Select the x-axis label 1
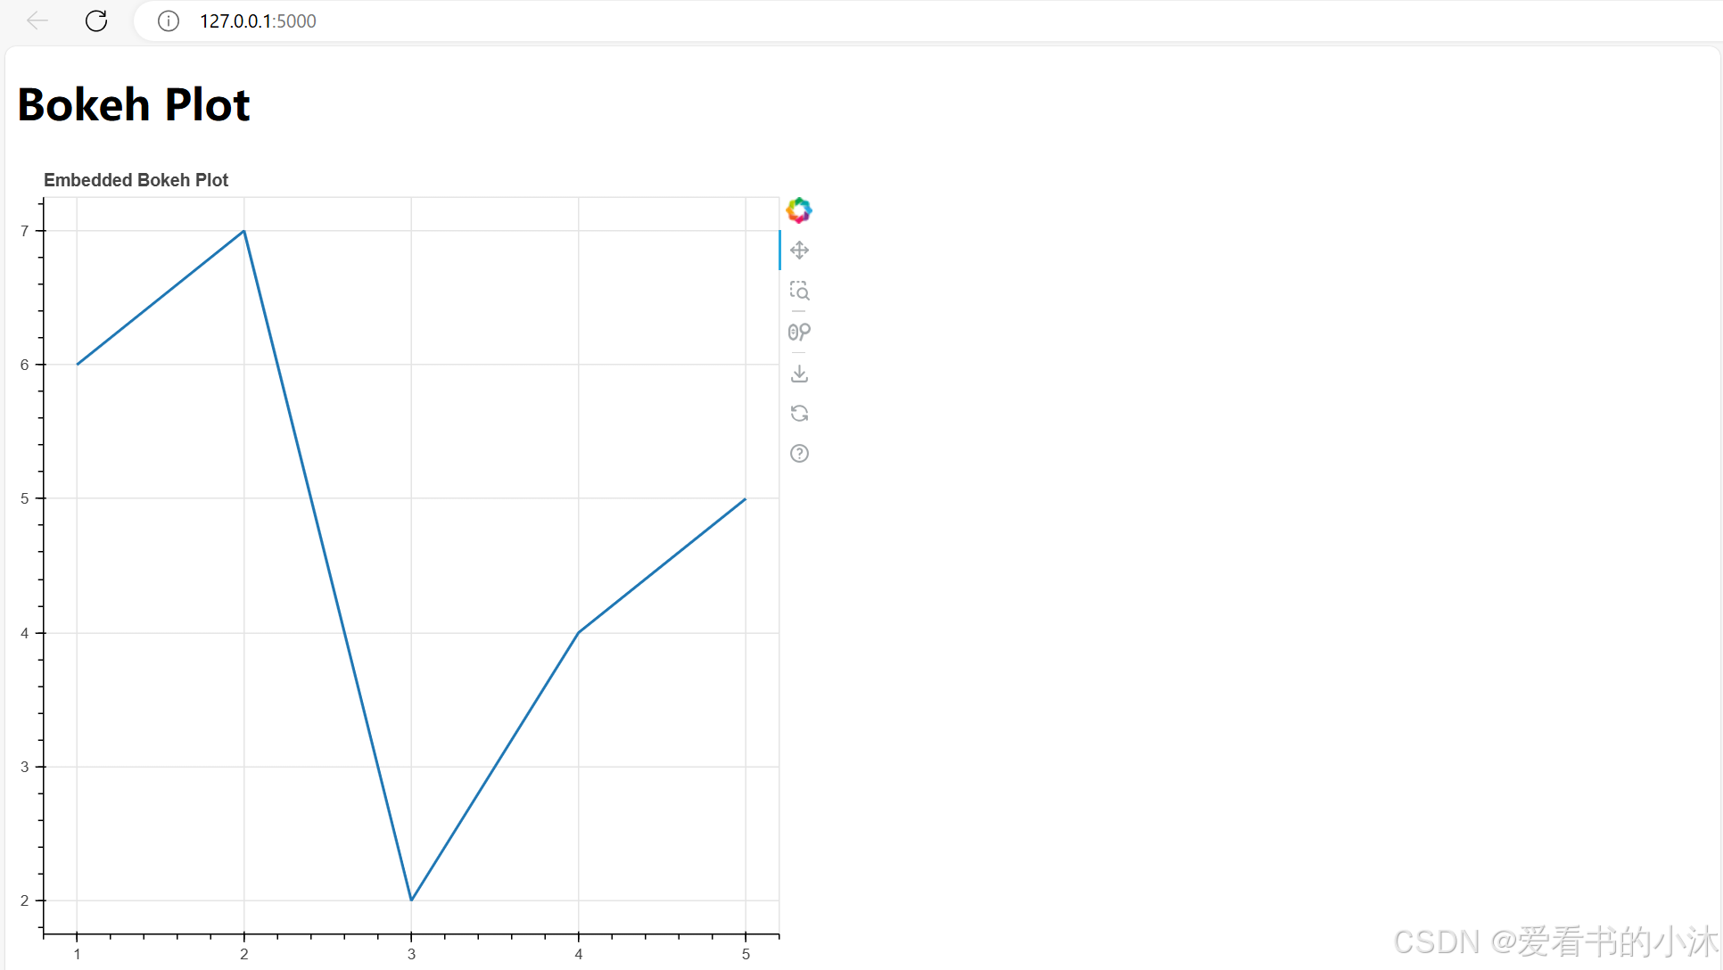Viewport: 1723px width, 970px height. pos(78,954)
